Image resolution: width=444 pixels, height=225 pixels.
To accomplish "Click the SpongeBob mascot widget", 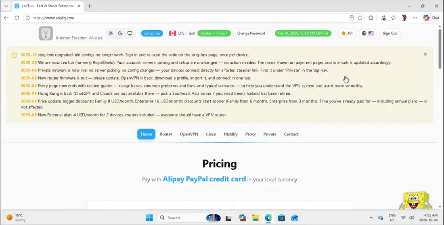I will click(x=415, y=200).
